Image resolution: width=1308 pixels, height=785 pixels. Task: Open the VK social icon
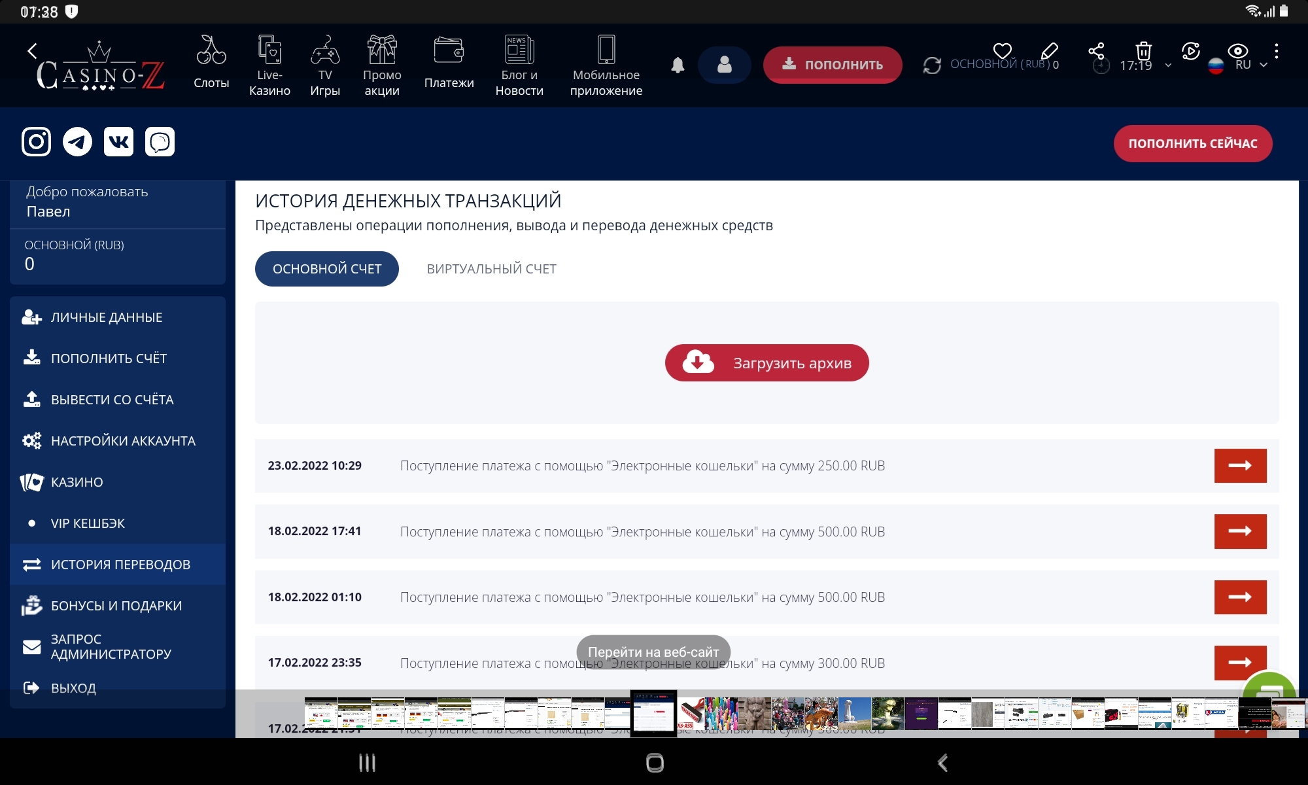coord(118,142)
